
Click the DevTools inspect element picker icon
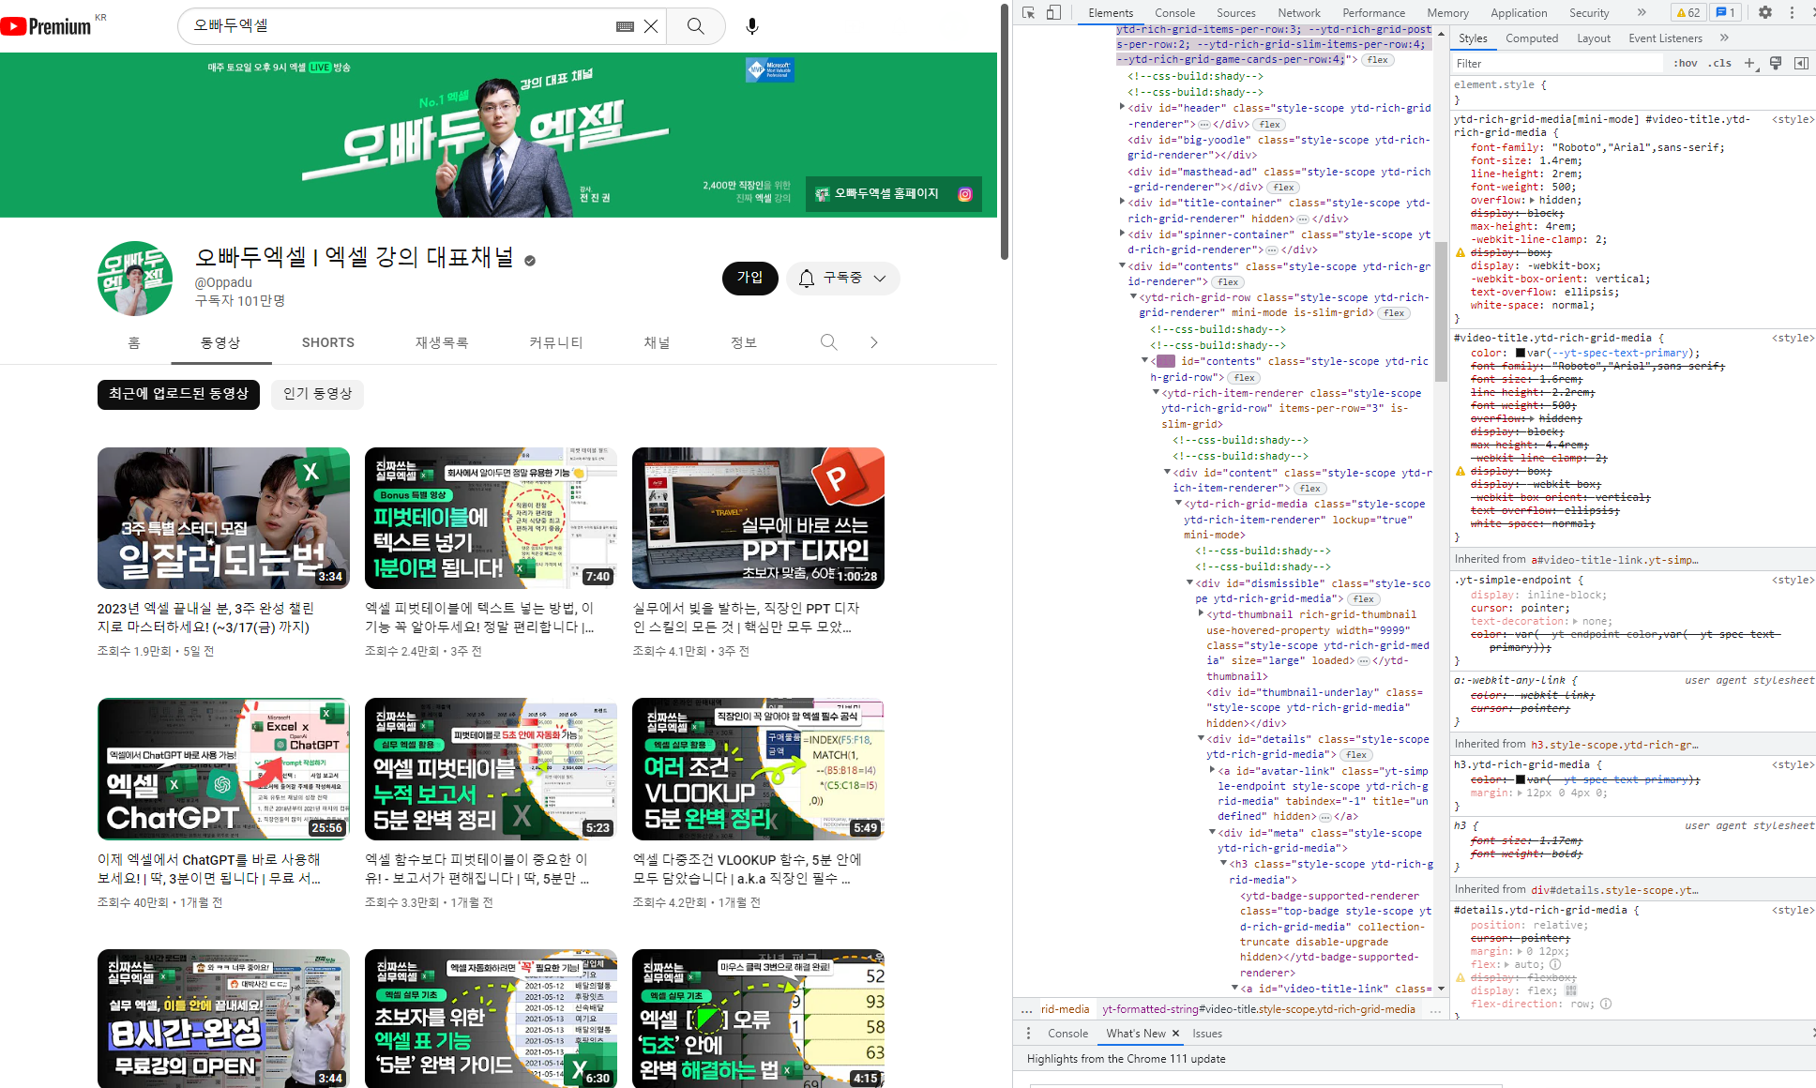point(1029,12)
